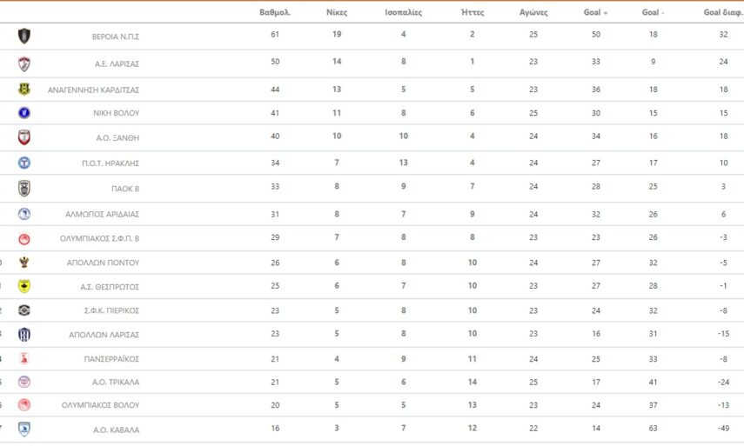The width and height of the screenshot is (744, 446).
Task: Sort table by Βαθμολ. column header
Action: point(275,13)
